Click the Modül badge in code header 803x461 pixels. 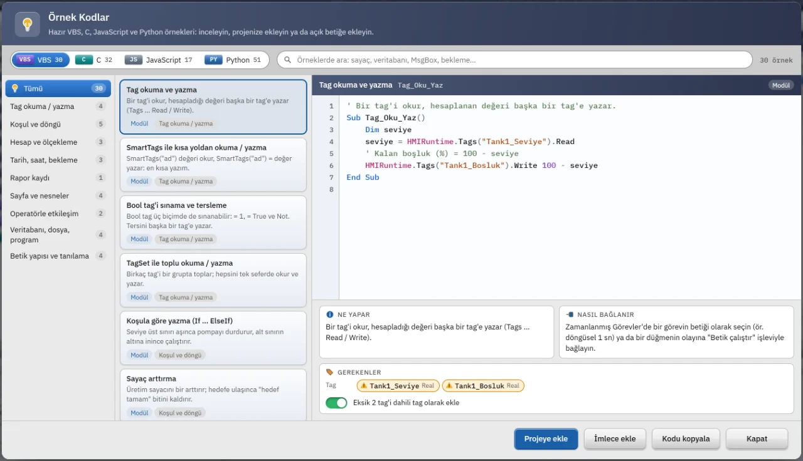(x=781, y=85)
